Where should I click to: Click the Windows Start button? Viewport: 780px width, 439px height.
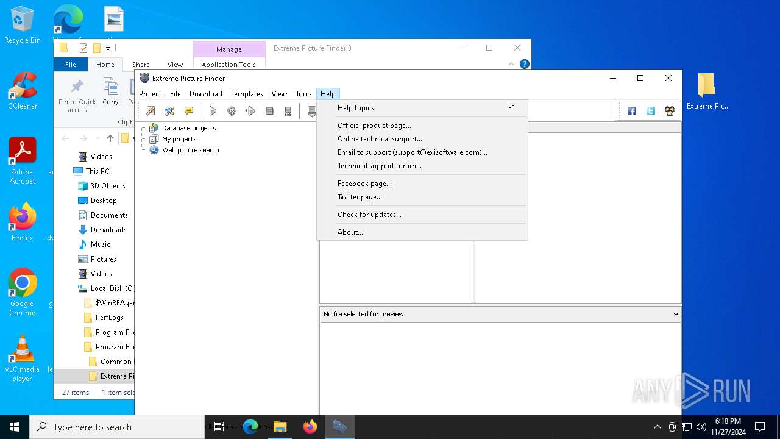pyautogui.click(x=15, y=427)
